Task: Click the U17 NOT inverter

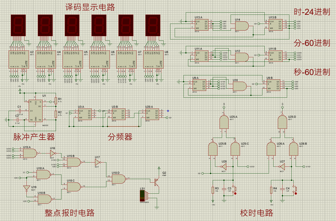Action: tap(97, 162)
